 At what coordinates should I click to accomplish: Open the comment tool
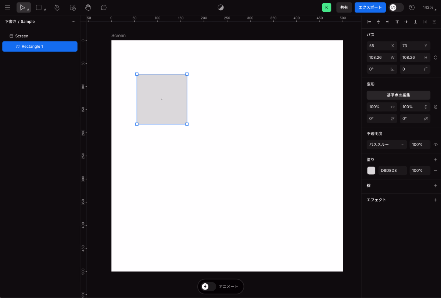click(x=104, y=8)
